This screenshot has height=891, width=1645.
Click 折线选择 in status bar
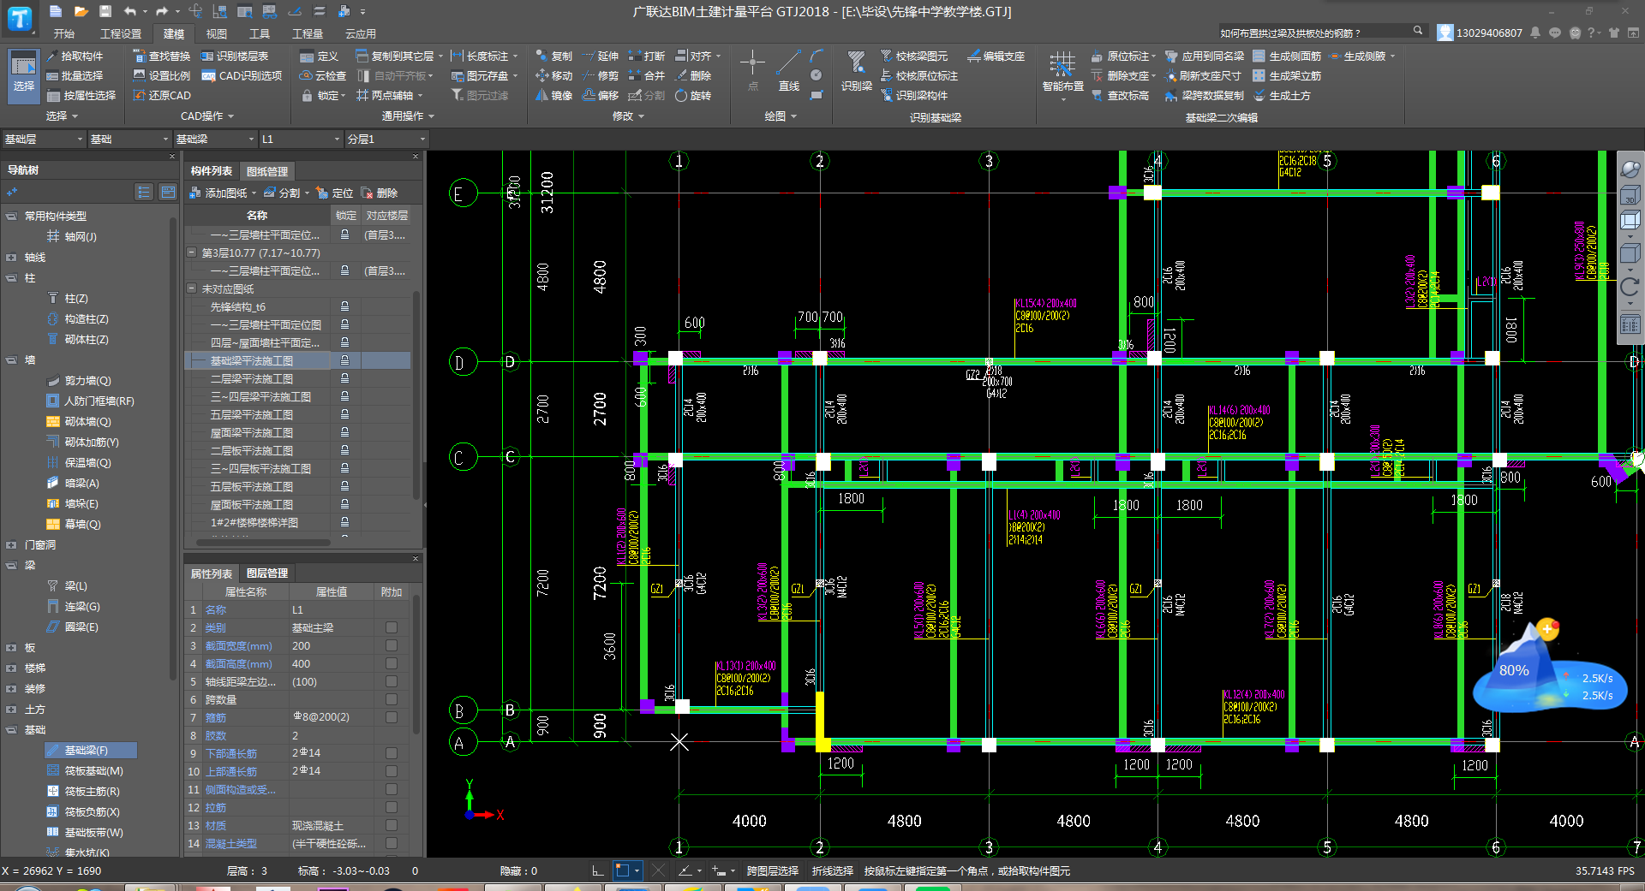click(832, 870)
